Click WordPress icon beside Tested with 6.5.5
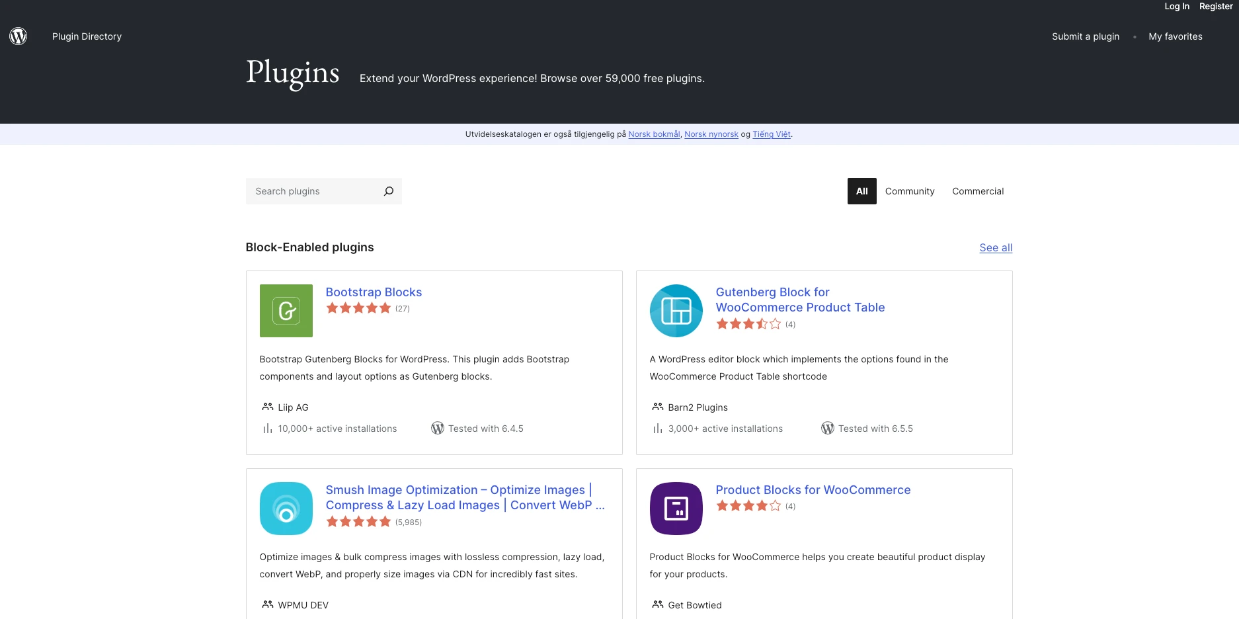Viewport: 1239px width, 619px height. pos(828,428)
